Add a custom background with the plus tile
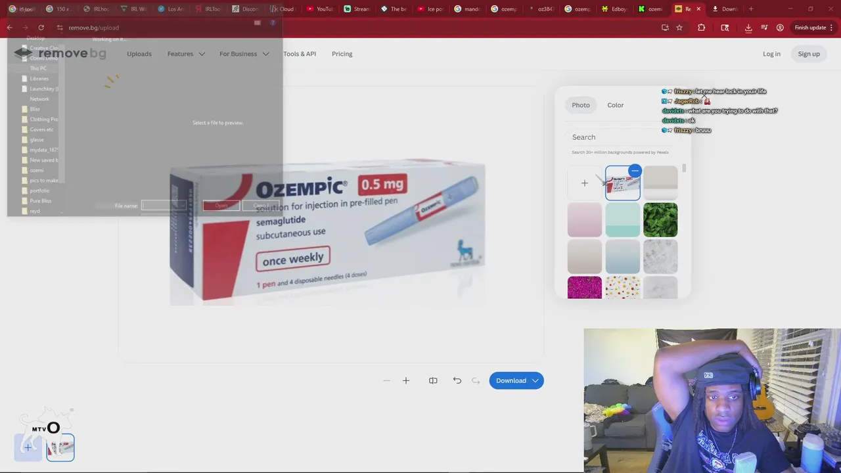 pos(584,183)
